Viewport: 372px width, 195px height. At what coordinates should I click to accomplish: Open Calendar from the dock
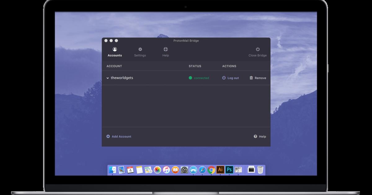pos(130,170)
